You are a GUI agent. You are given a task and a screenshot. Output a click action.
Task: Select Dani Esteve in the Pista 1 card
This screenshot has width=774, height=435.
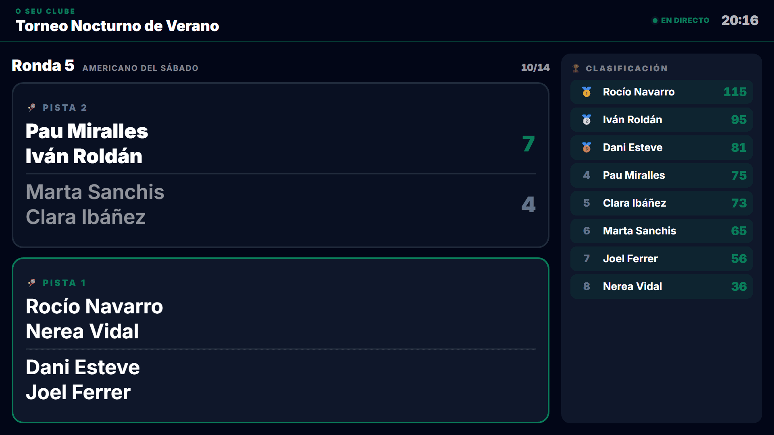pos(83,367)
